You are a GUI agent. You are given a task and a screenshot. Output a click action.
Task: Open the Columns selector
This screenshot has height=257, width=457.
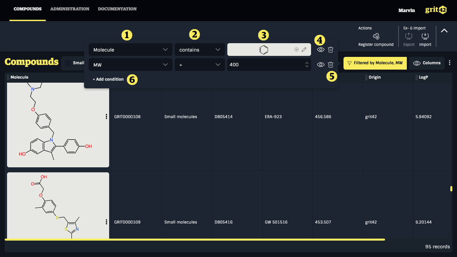tap(427, 63)
